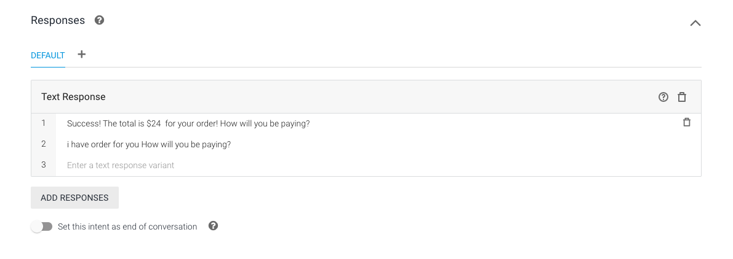Screen dimensions: 733x259
Task: Select the DEFAULT responses tab
Action: pos(47,55)
